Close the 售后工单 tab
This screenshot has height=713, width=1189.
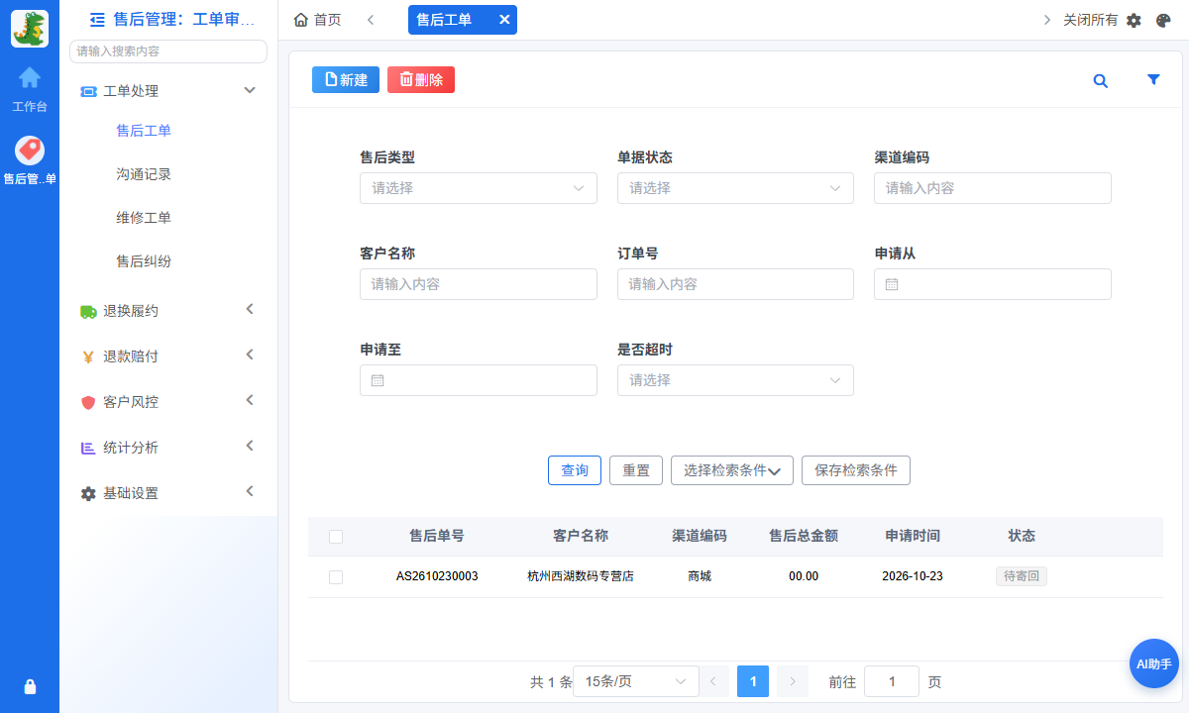[x=503, y=20]
